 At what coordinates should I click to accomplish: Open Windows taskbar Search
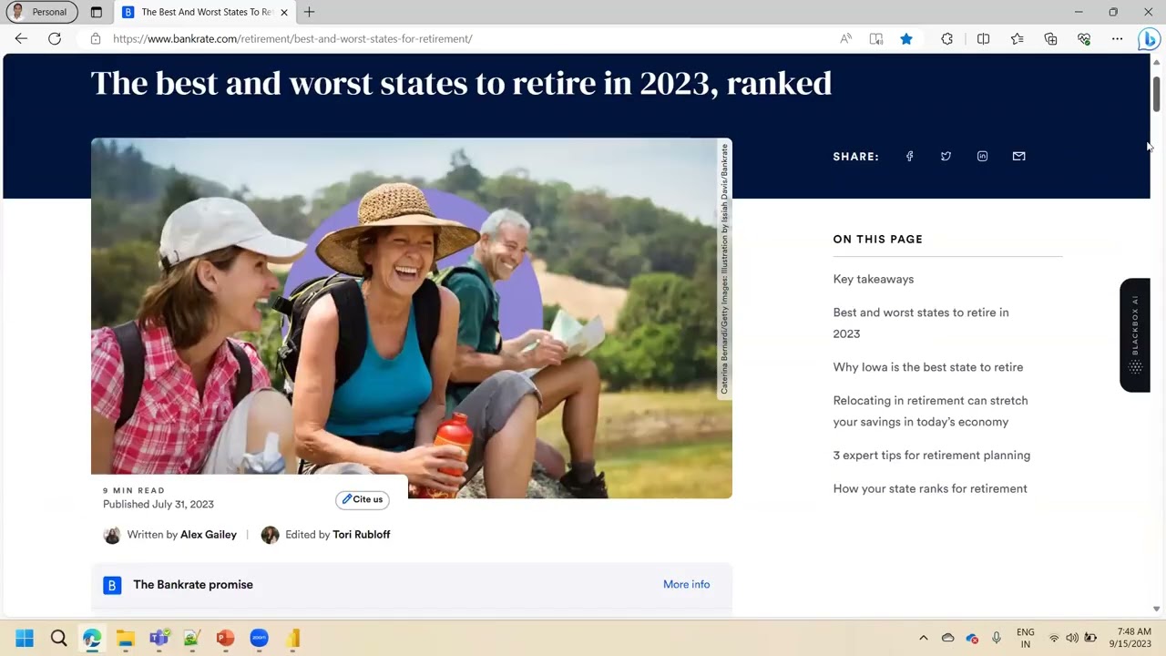(58, 638)
